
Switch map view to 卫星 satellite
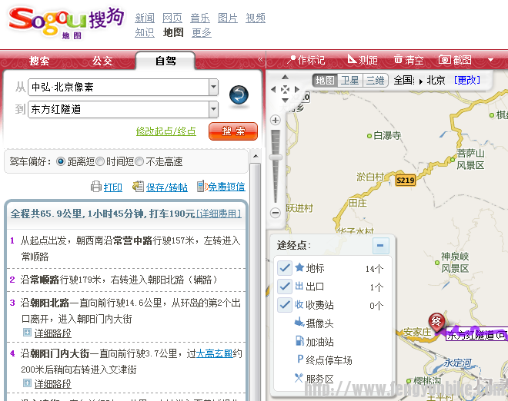[x=350, y=80]
